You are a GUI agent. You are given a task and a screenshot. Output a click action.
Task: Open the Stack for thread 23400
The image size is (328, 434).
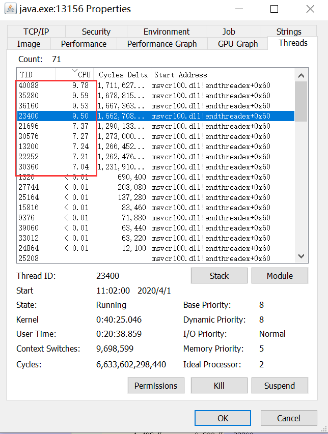click(x=219, y=275)
